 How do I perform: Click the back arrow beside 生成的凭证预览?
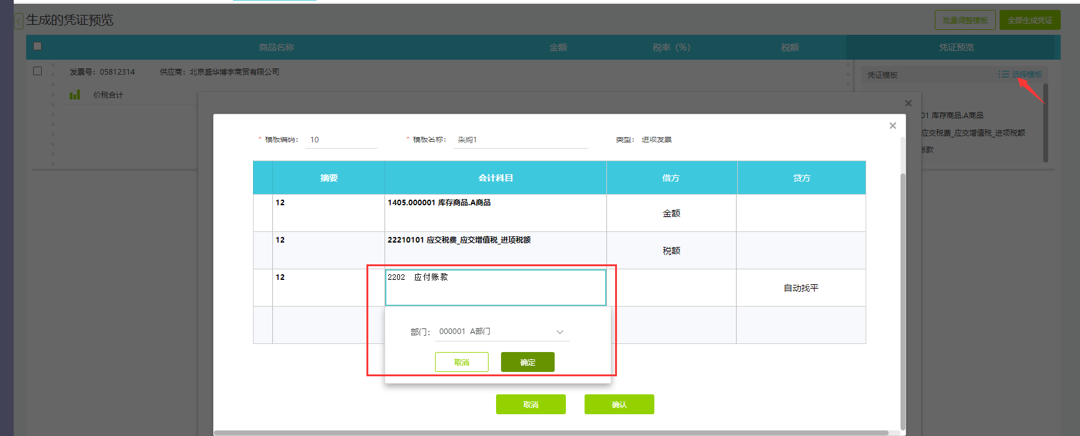pos(19,21)
